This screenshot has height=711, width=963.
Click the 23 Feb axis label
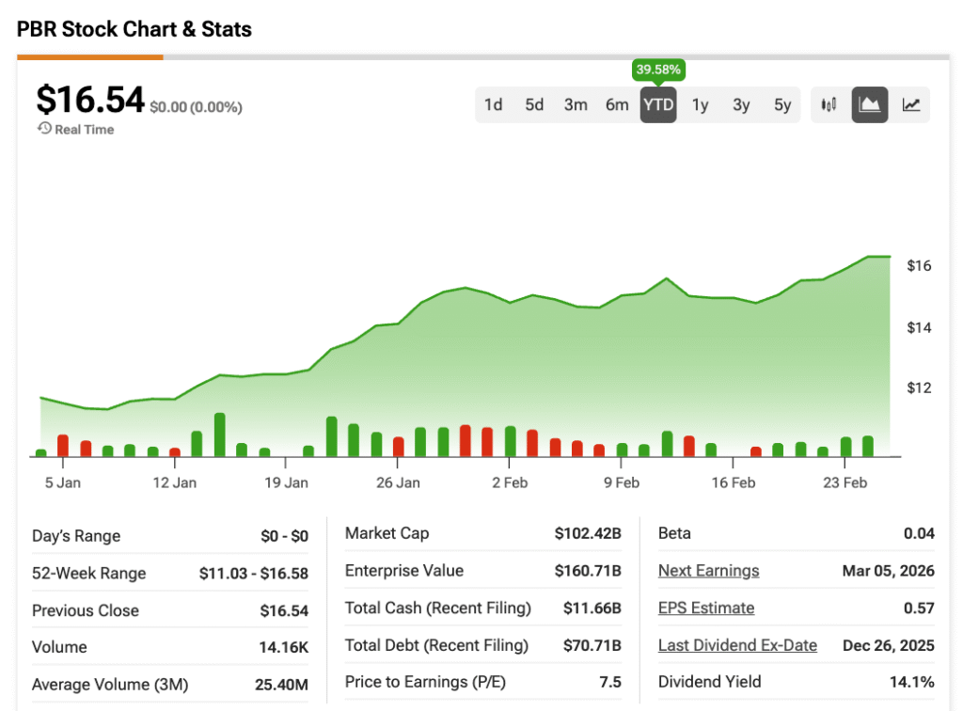click(x=845, y=482)
